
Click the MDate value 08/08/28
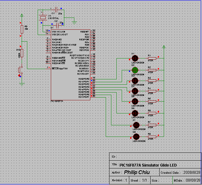[x=193, y=180]
